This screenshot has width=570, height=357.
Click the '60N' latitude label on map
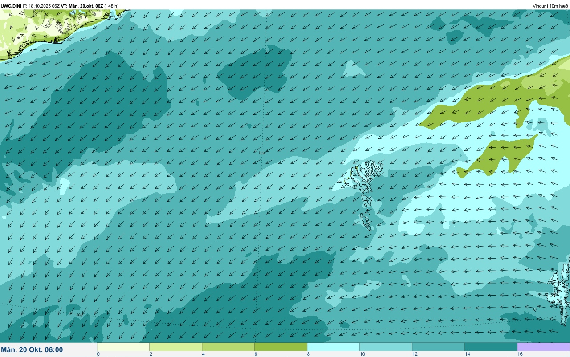click(x=79, y=315)
